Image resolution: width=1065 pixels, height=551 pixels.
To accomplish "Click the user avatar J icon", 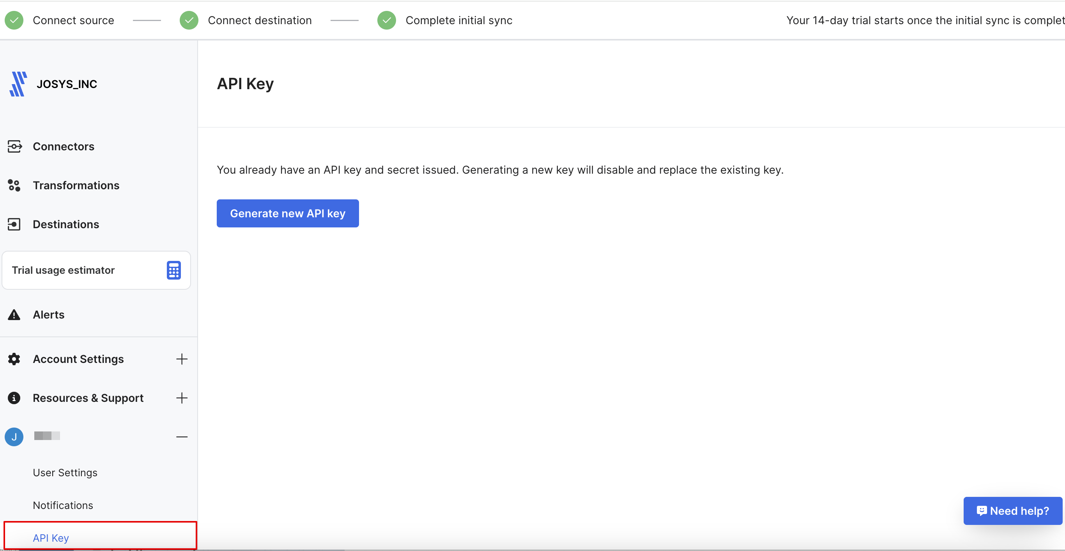I will (x=14, y=437).
